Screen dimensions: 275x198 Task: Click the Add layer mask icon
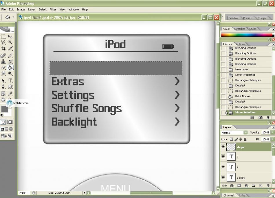point(239,186)
